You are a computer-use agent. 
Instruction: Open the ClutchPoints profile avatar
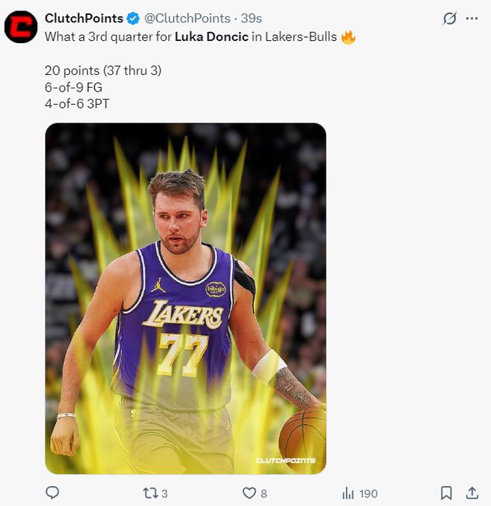coord(21,27)
